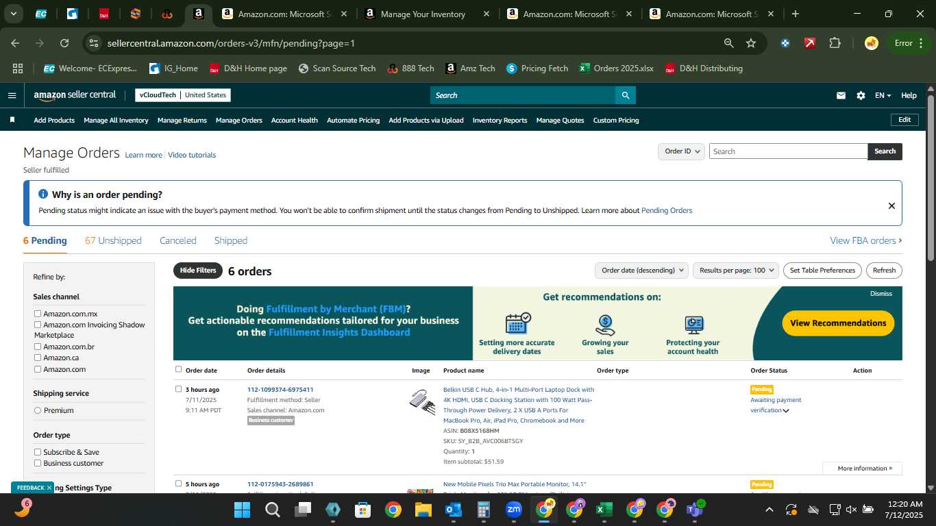This screenshot has height=526, width=936.
Task: Open Outlook from the taskbar
Action: coord(454,510)
